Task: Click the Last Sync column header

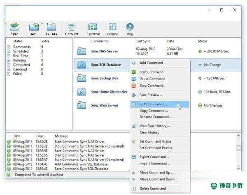Action: pyautogui.click(x=143, y=41)
